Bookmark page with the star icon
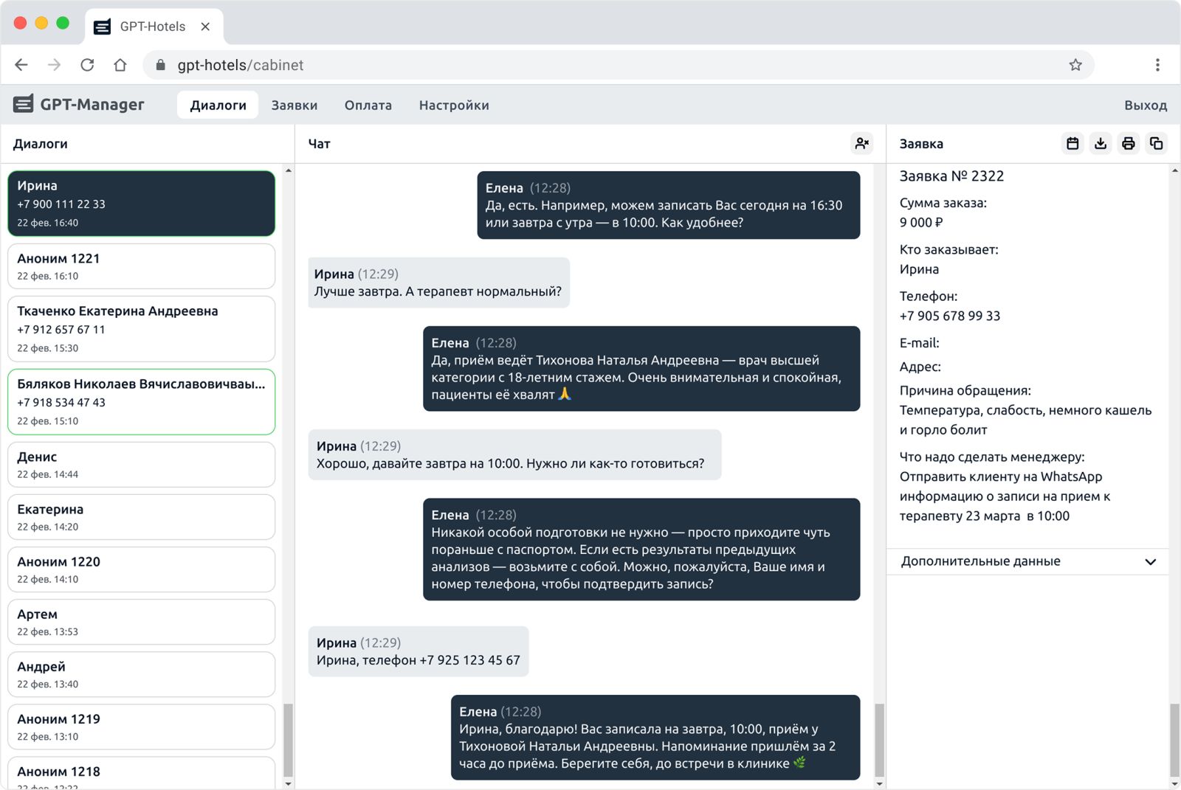The height and width of the screenshot is (790, 1181). pos(1075,65)
